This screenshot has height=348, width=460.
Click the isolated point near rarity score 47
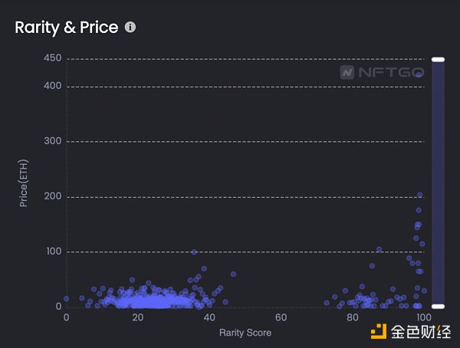233,274
